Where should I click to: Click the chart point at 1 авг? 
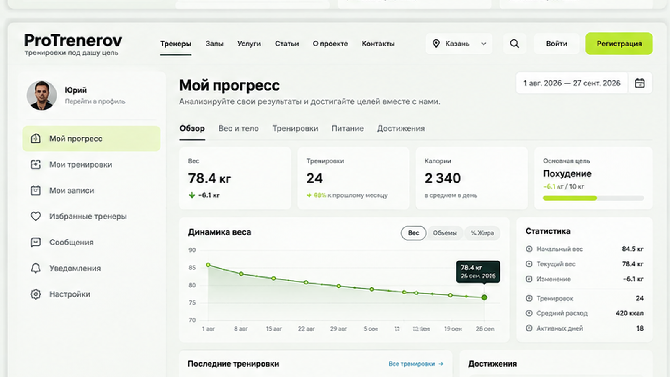[x=208, y=265]
